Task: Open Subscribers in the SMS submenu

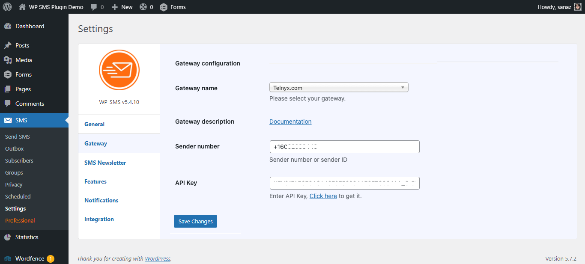Action: point(19,160)
